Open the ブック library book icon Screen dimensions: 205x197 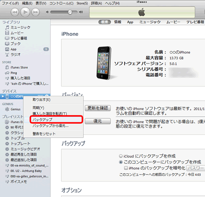click(7, 44)
